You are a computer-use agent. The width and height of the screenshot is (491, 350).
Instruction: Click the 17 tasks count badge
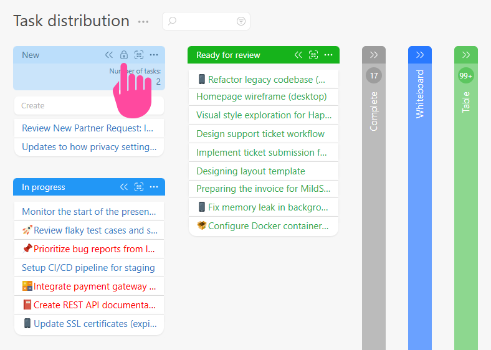[x=374, y=76]
